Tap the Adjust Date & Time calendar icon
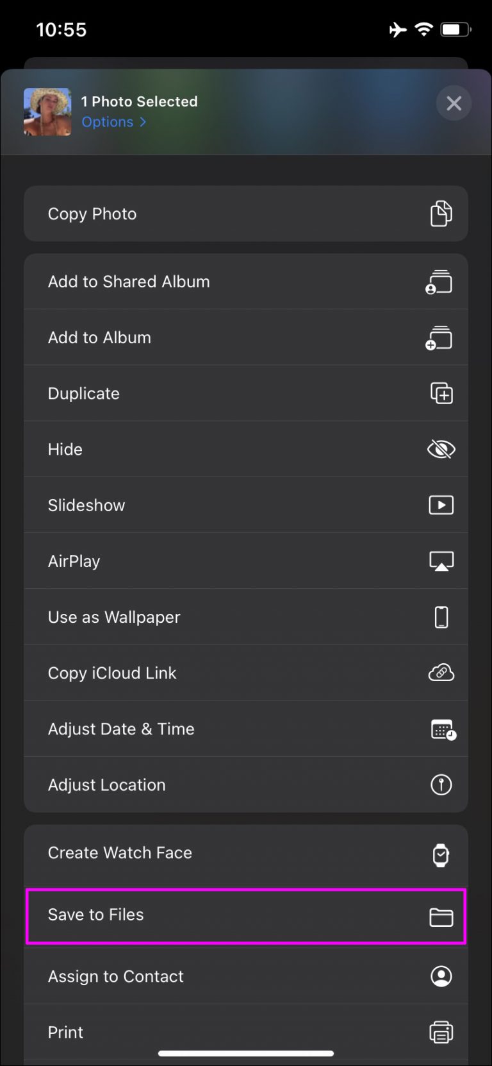 (443, 729)
